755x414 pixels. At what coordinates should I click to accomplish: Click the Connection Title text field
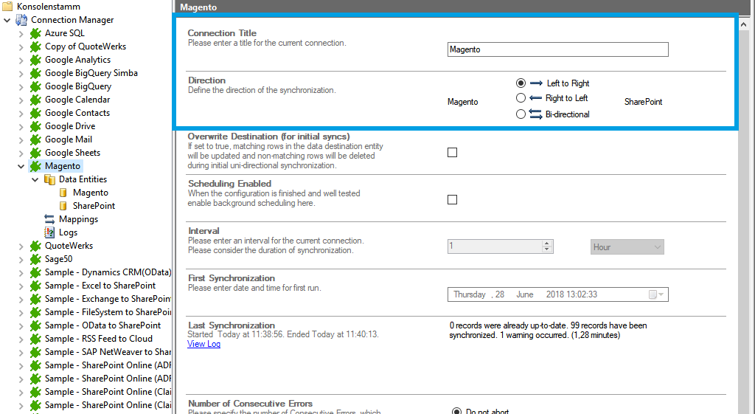click(x=557, y=49)
